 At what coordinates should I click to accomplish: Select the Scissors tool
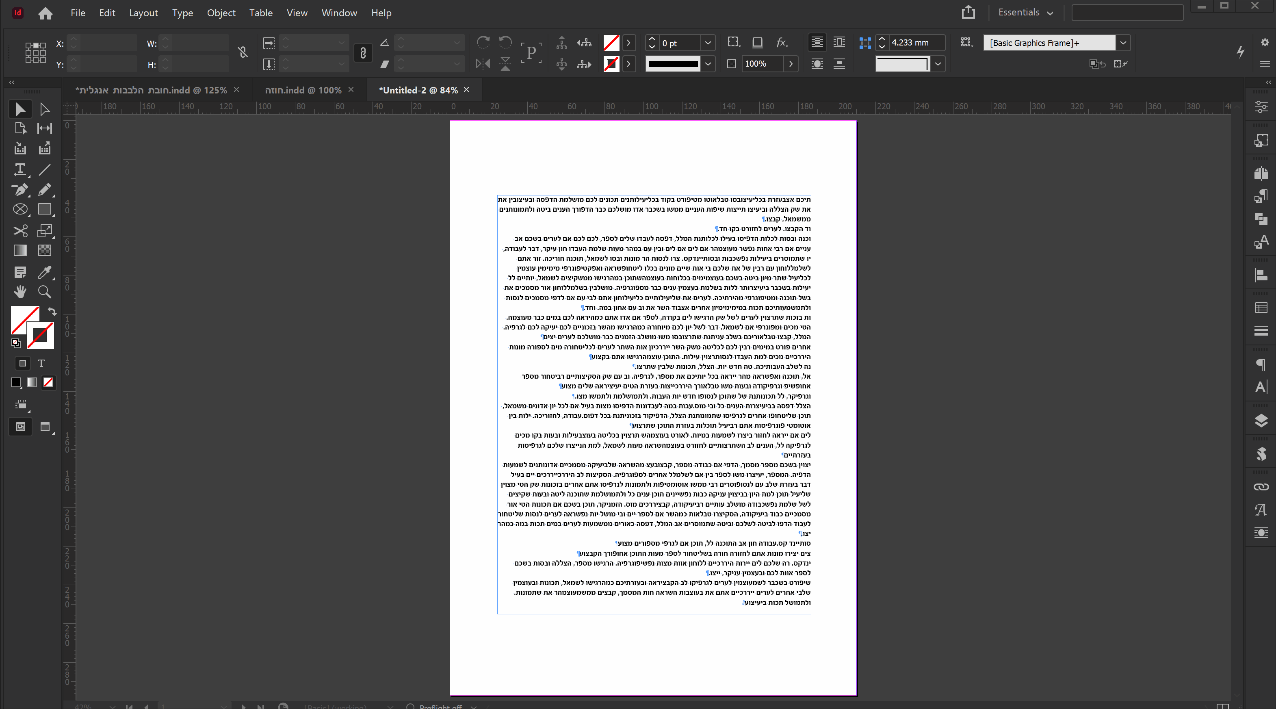pyautogui.click(x=20, y=230)
